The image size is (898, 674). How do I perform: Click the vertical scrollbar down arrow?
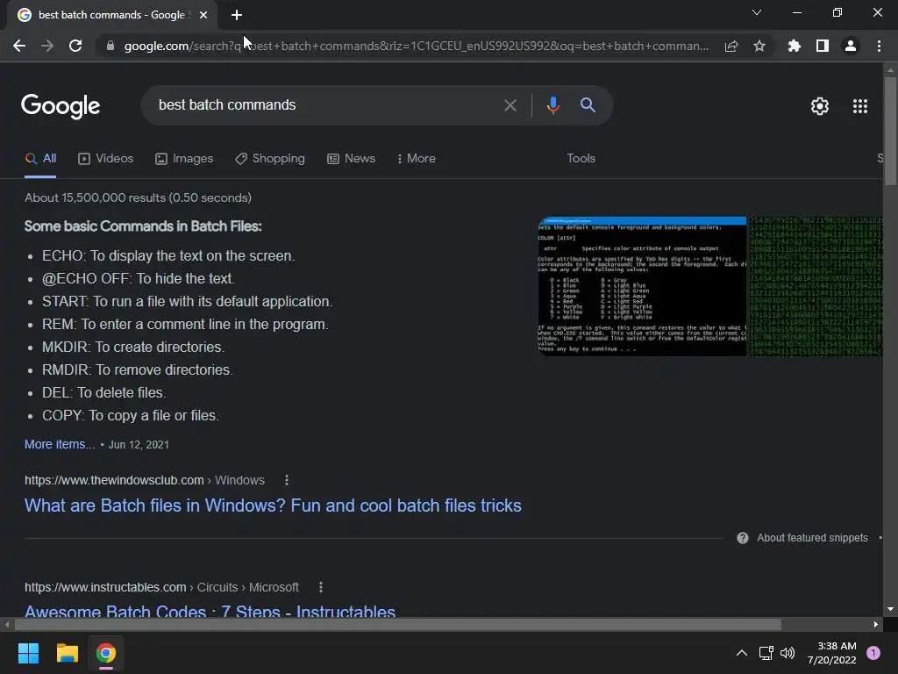point(890,609)
